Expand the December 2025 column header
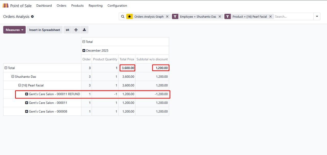Image resolution: width=327 pixels, height=155 pixels. pyautogui.click(x=84, y=51)
